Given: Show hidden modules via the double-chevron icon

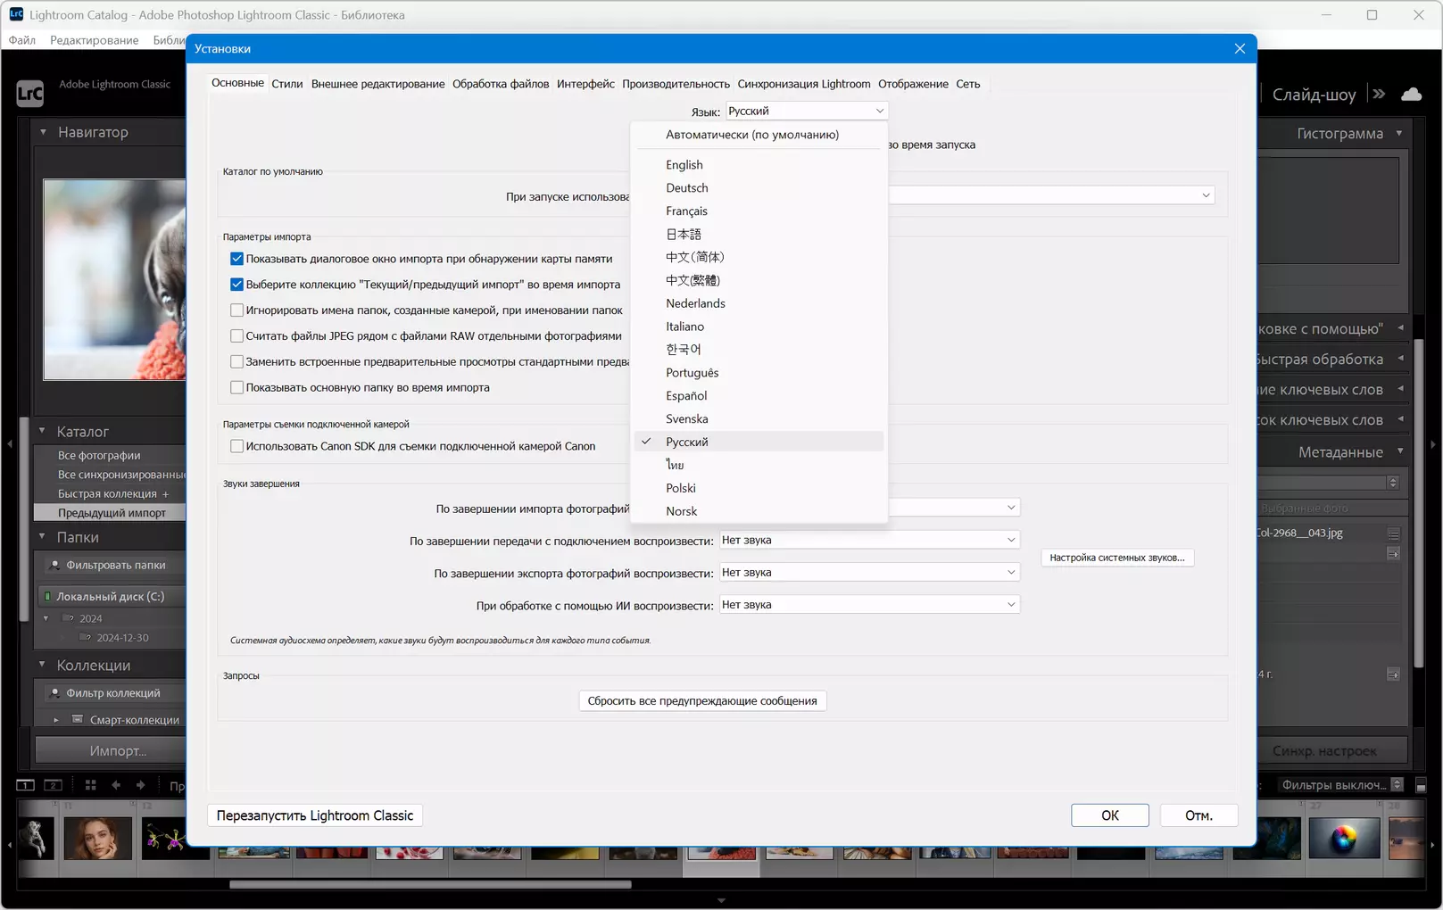Looking at the screenshot, I should pos(1379,94).
